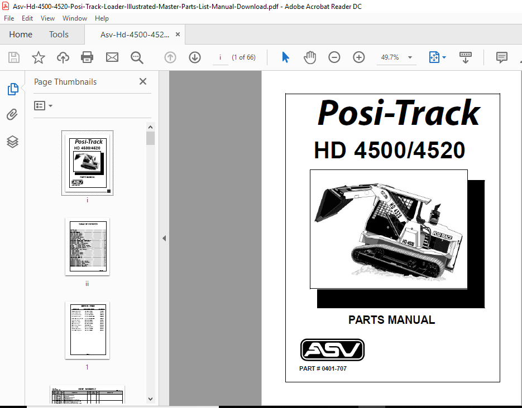Open the File menu

[x=9, y=18]
